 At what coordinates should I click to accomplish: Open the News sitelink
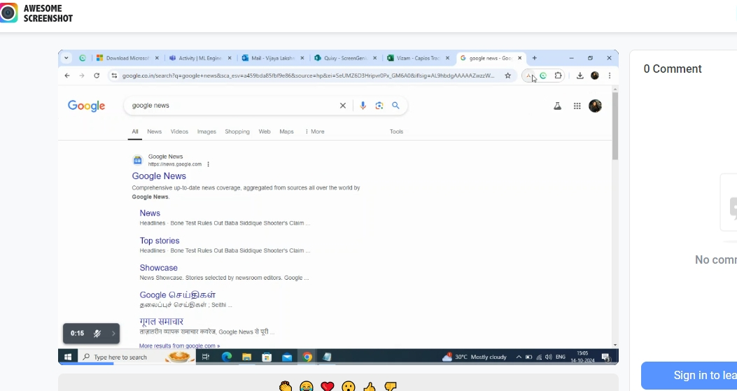click(150, 213)
